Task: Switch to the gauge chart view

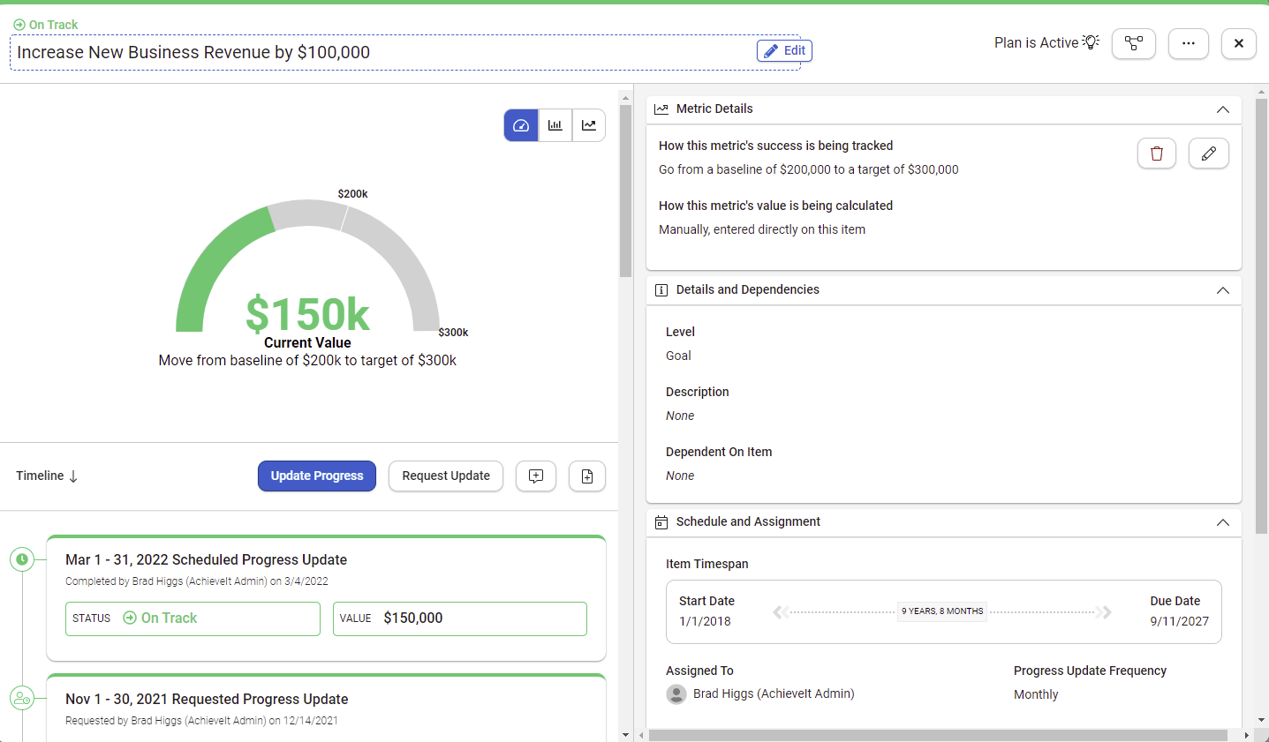Action: tap(521, 125)
